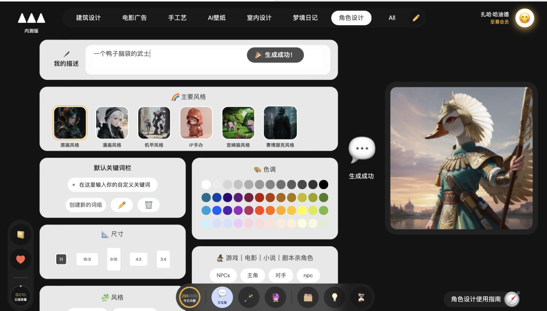Select the 1:1 size ratio

(x=61, y=259)
